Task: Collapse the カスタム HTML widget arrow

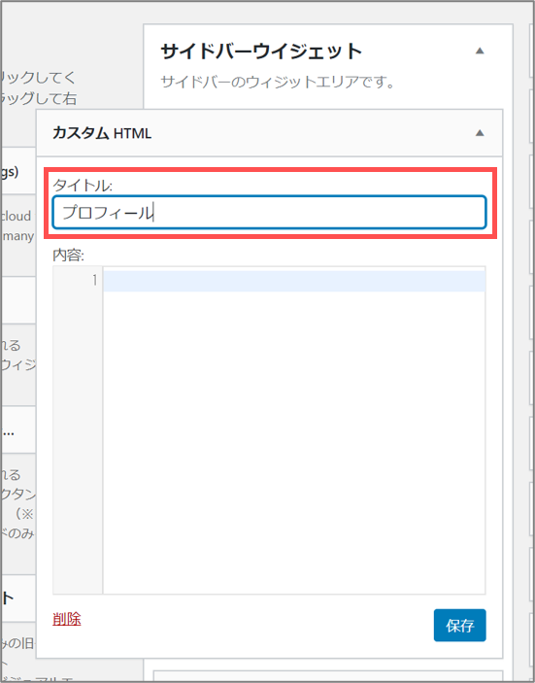Action: coord(480,133)
